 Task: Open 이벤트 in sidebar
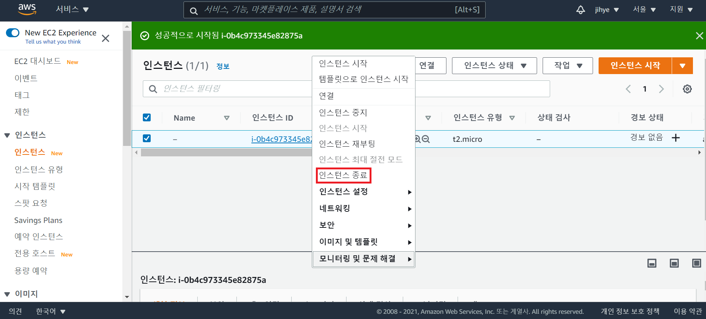coord(26,78)
